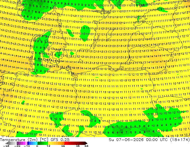Click the "12" legend scale value

point(49,146)
